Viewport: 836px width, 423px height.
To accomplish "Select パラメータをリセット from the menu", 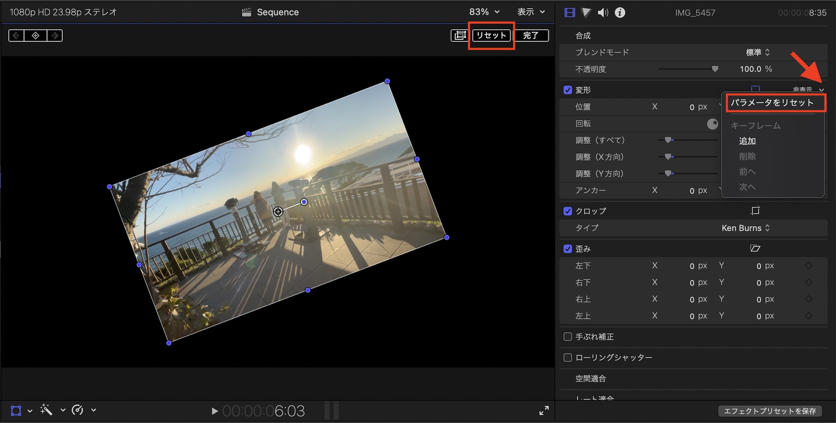I will pyautogui.click(x=772, y=103).
